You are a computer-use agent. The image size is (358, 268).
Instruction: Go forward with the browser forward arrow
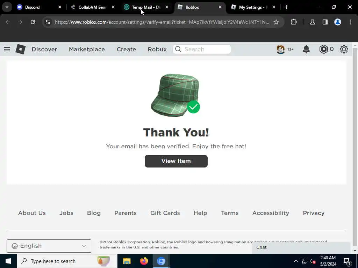coord(20,22)
